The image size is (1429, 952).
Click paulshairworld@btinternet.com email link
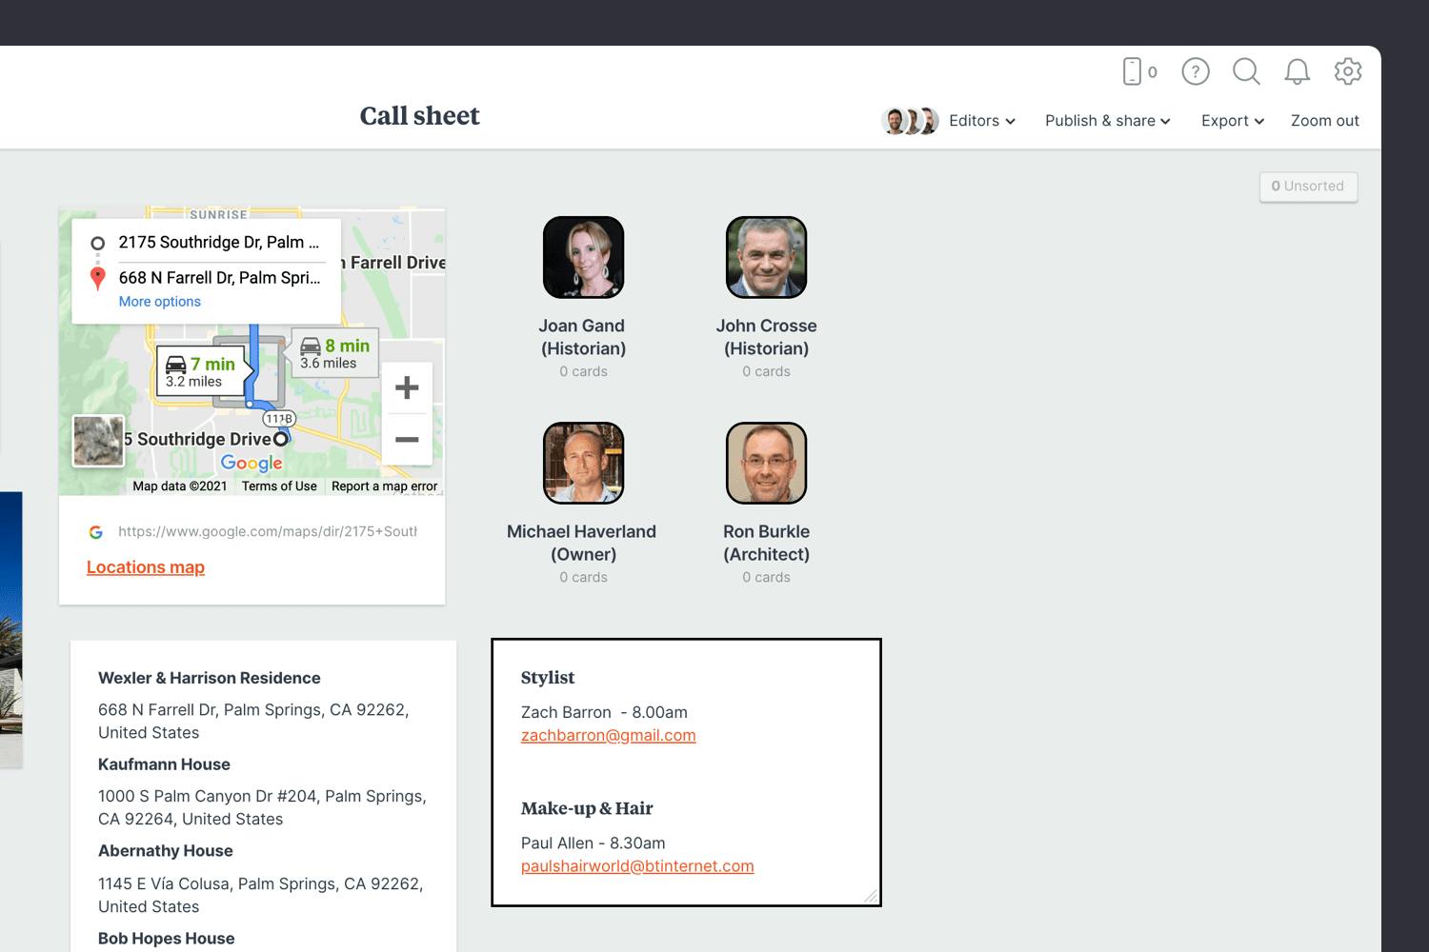(637, 866)
